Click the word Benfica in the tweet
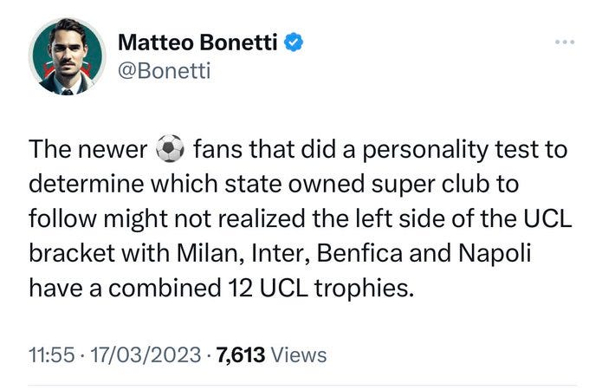589x390 pixels. click(x=360, y=253)
